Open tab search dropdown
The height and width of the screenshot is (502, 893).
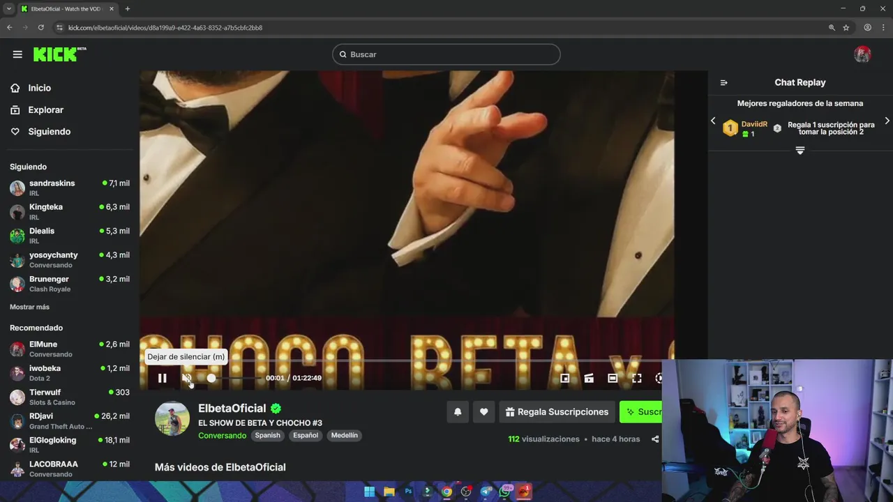[9, 9]
